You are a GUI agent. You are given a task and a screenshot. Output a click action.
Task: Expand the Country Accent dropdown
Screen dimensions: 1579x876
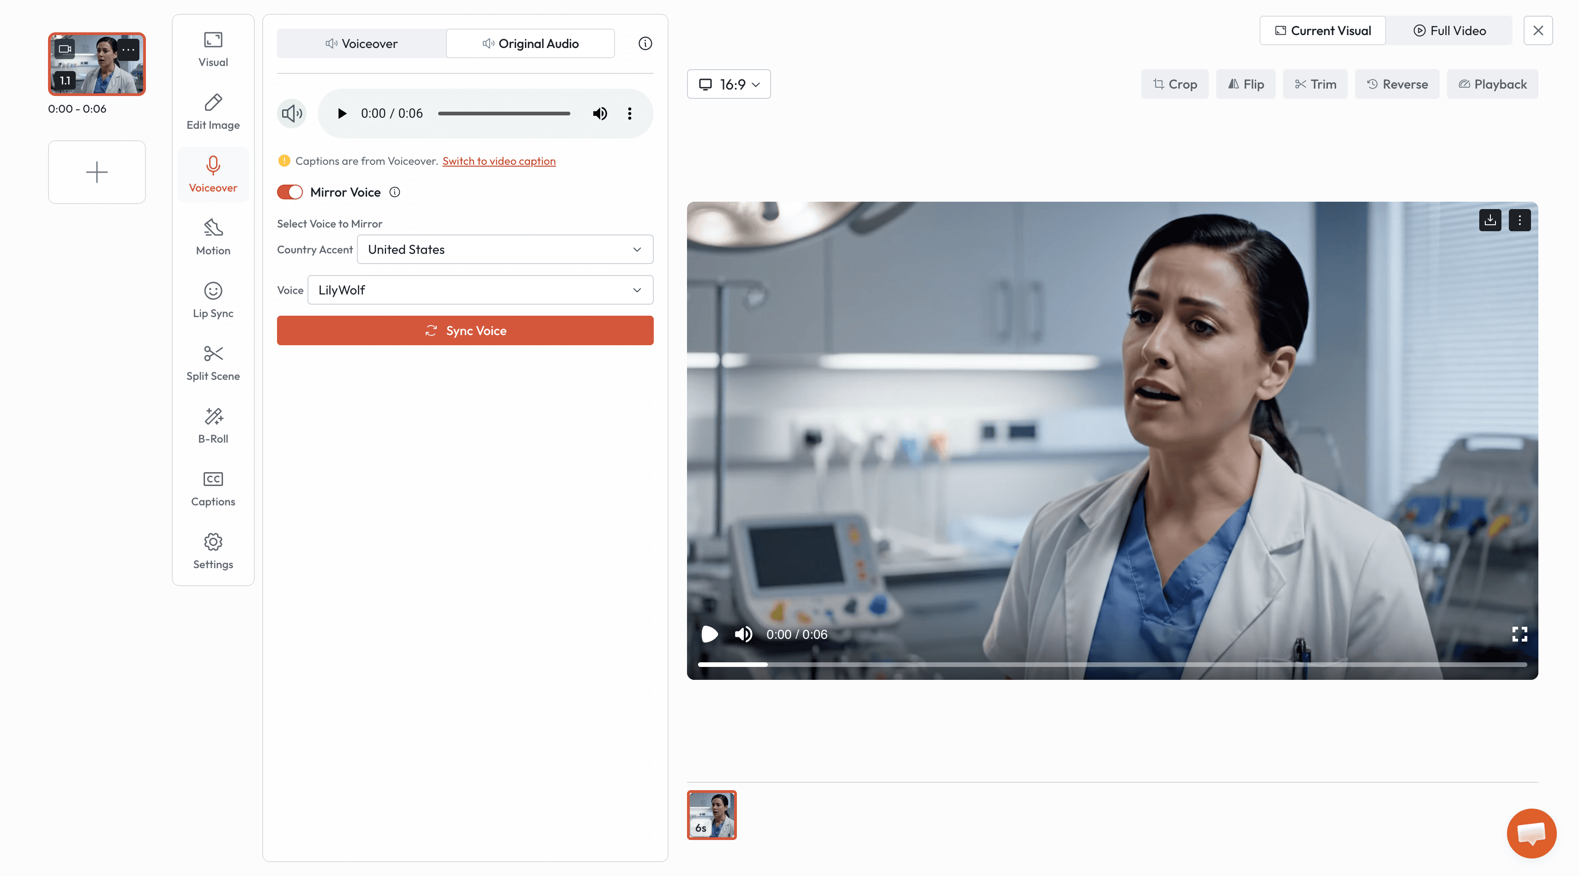pyautogui.click(x=505, y=249)
